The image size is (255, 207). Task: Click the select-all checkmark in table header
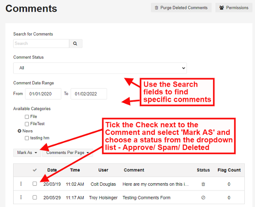[x=35, y=170]
